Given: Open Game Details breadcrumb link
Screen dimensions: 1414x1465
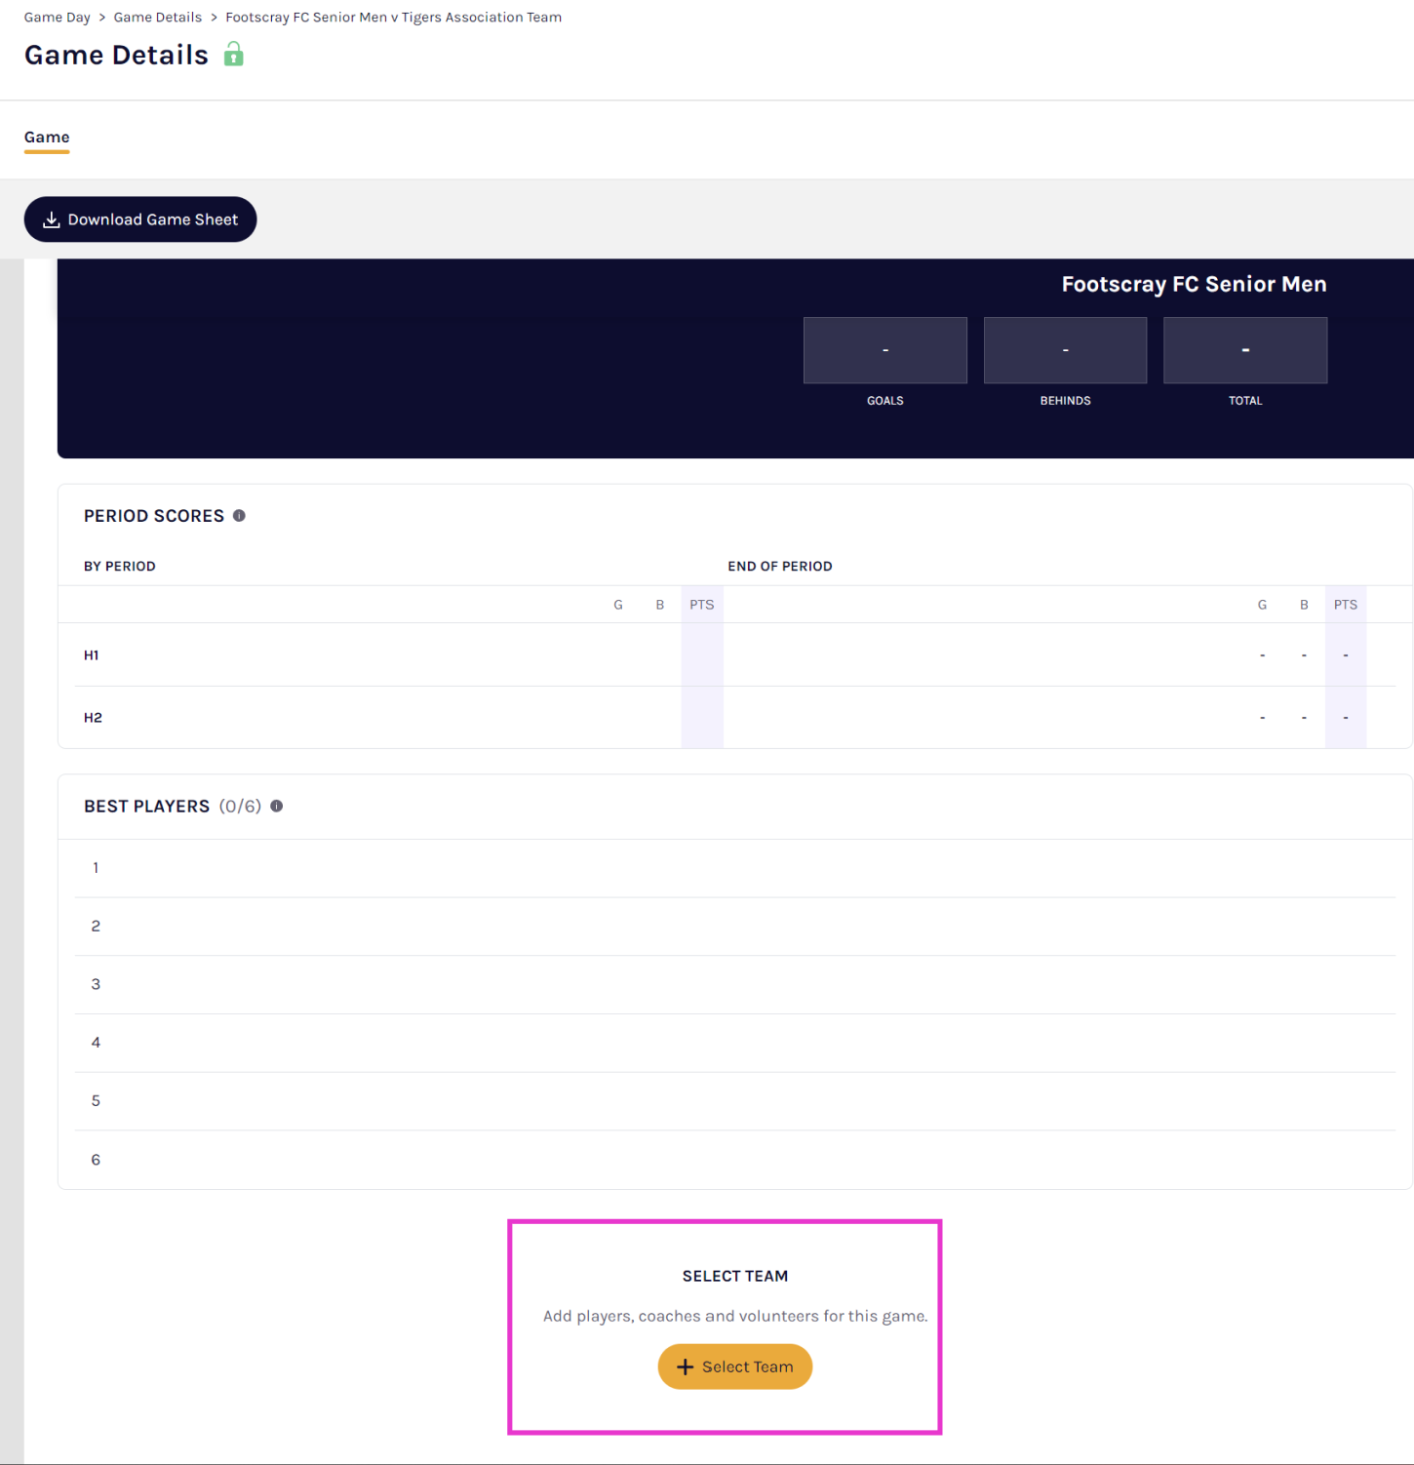Looking at the screenshot, I should point(158,18).
